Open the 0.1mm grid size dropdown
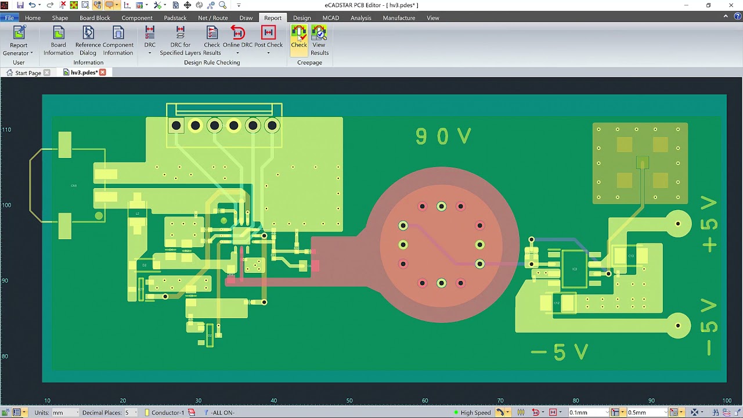 pyautogui.click(x=607, y=412)
